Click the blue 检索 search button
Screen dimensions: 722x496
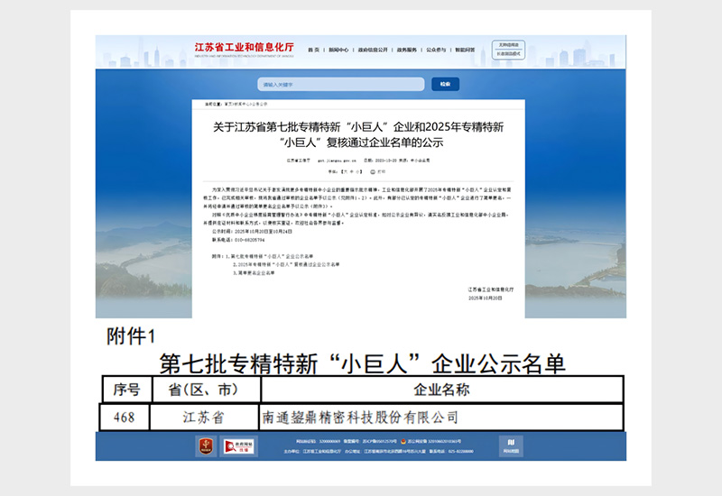(x=445, y=84)
